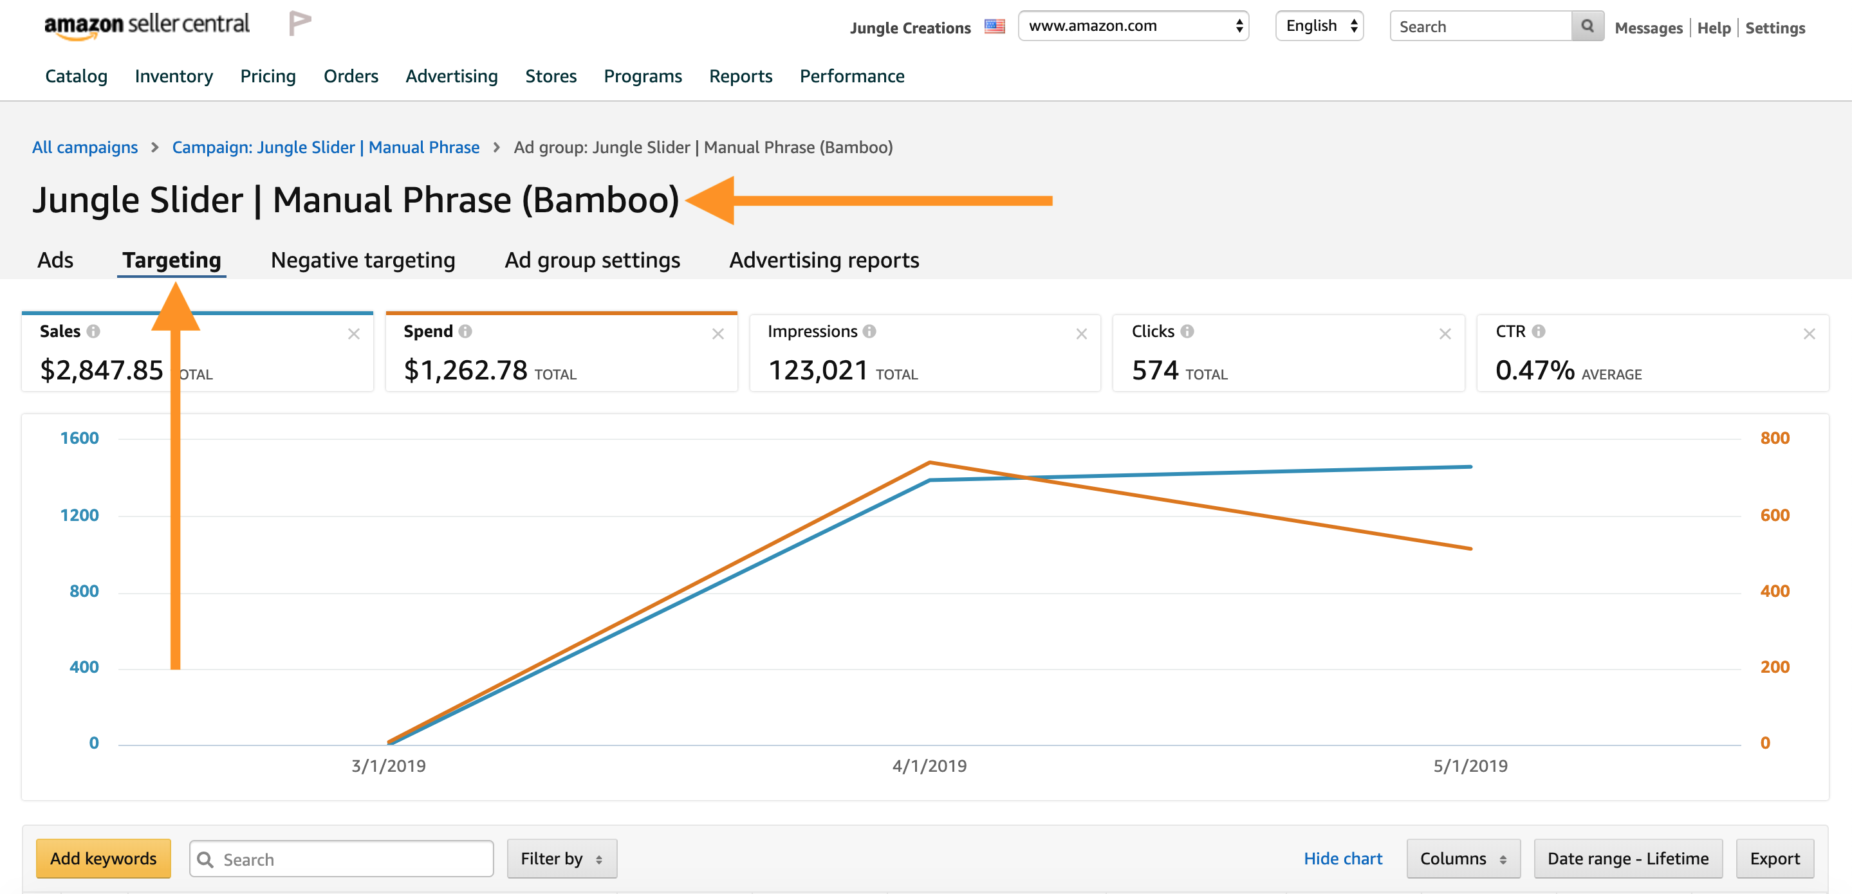Open the English language selector
The width and height of the screenshot is (1852, 894).
(1319, 26)
